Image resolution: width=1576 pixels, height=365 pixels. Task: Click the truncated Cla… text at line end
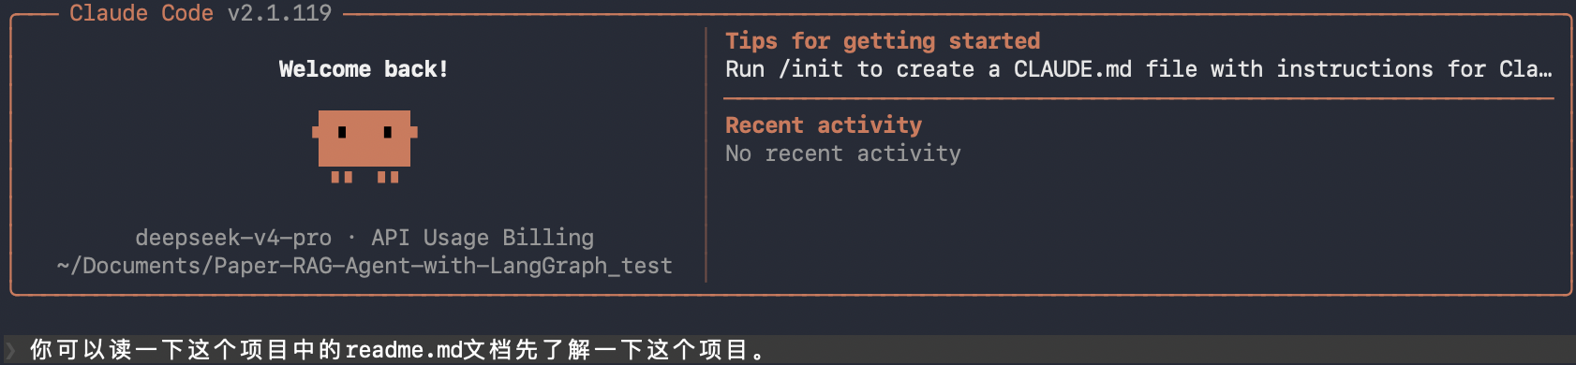point(1525,69)
